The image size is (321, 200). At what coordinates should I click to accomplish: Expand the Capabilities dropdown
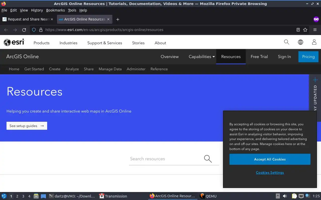coord(202,57)
